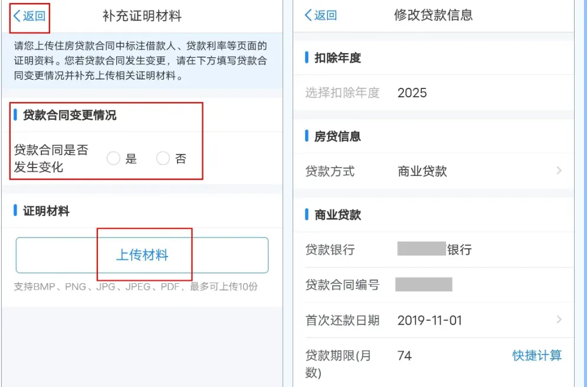Open the 首次还款日期 date picker arrow

[559, 320]
